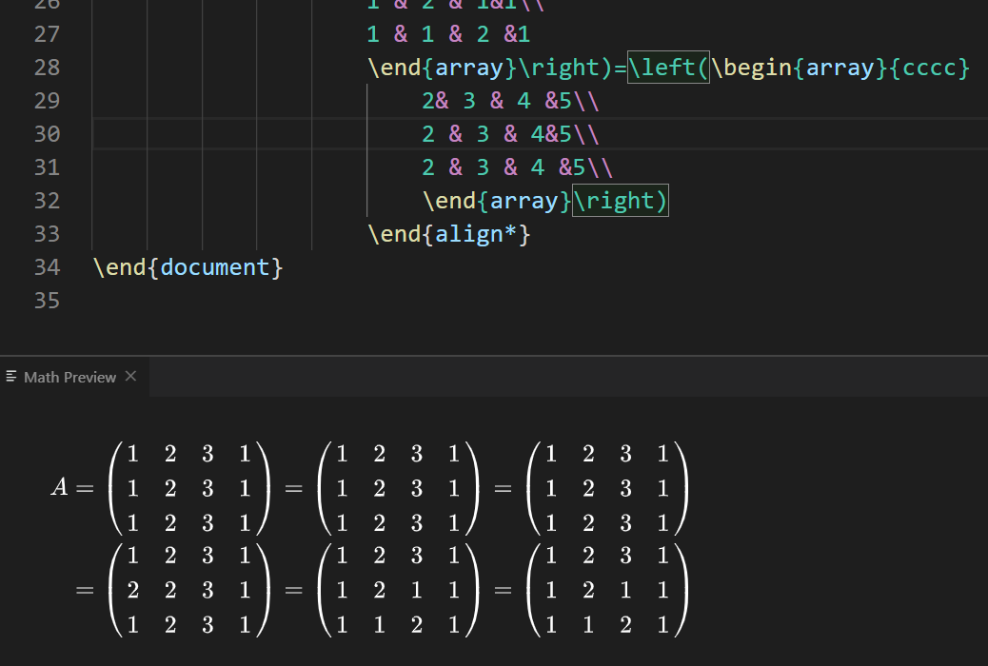This screenshot has width=988, height=666.
Task: Click line number 28 in gutter
Action: click(47, 68)
